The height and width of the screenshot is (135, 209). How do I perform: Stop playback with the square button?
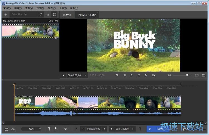click(139, 75)
